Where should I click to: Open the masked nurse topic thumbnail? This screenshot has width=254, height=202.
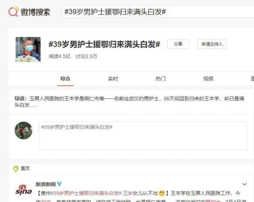[28, 50]
